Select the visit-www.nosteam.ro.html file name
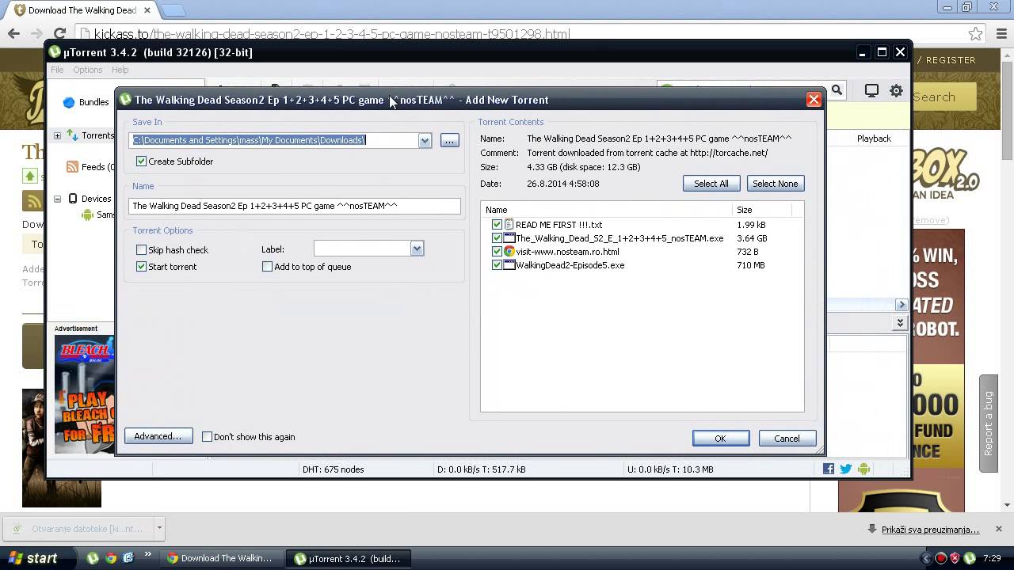The width and height of the screenshot is (1014, 570). (x=567, y=252)
